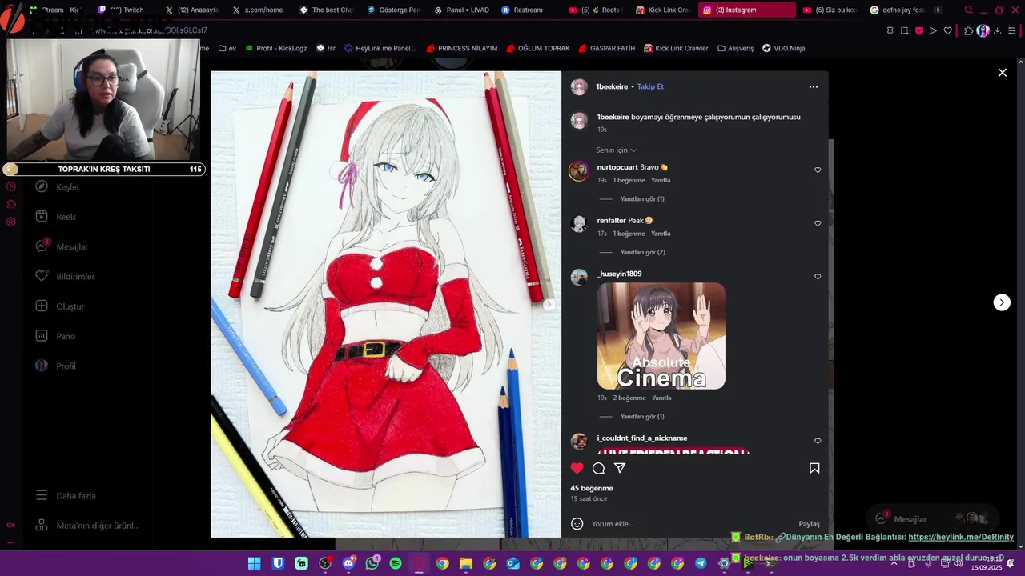Open the Absolute Cinema GIF comment
Viewport: 1025px width, 576px height.
tap(661, 336)
